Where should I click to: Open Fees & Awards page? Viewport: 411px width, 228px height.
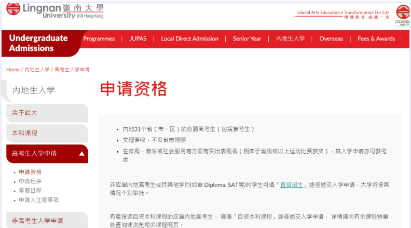coord(376,39)
